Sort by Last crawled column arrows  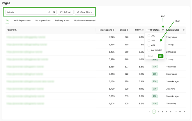[x=184, y=30]
